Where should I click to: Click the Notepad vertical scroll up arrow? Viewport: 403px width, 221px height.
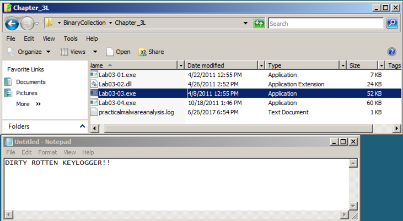[353, 163]
